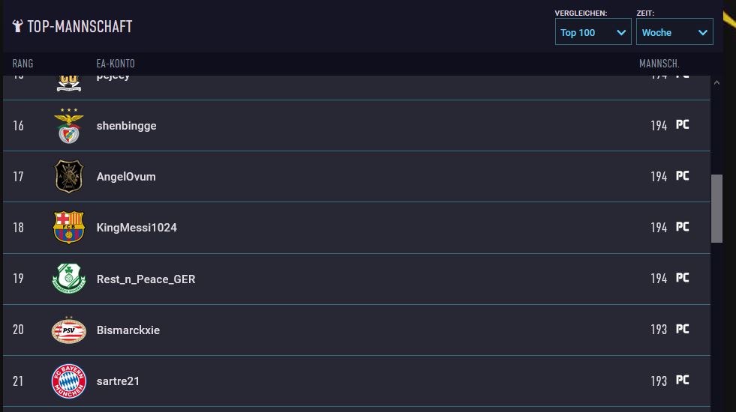
Task: Click the FC Bayern München crest
Action: pyautogui.click(x=69, y=381)
